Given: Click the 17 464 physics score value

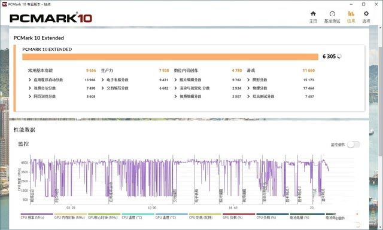Looking at the screenshot, I should (x=309, y=88).
